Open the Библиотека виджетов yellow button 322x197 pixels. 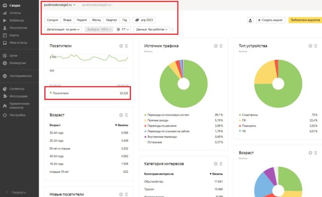tap(305, 20)
